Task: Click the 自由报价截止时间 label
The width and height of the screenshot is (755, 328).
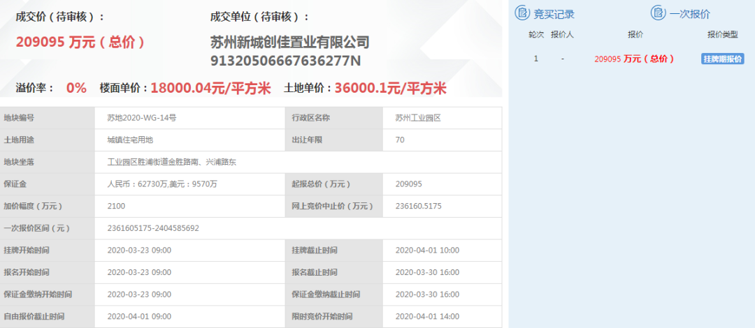Action: click(34, 316)
